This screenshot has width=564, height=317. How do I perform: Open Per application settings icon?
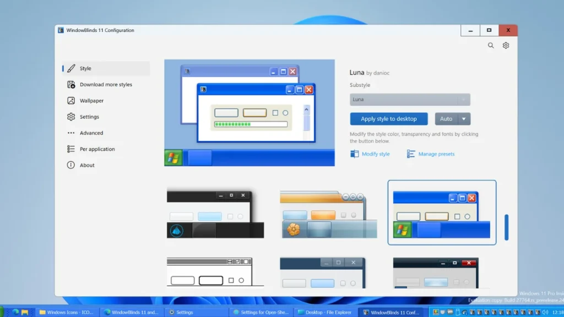(70, 149)
